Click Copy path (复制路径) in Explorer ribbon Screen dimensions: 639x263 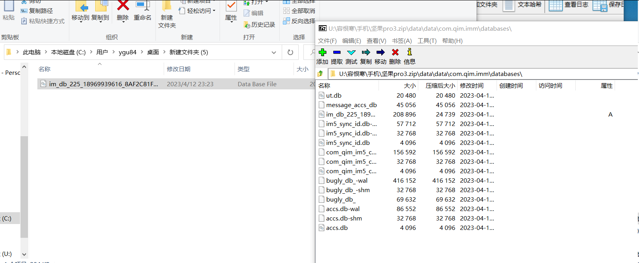(37, 11)
